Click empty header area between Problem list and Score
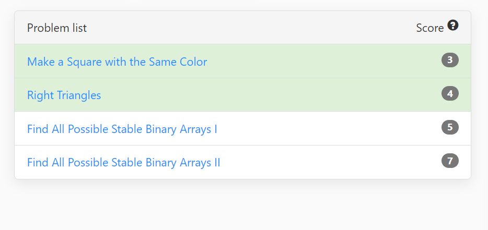The width and height of the screenshot is (488, 230). (x=249, y=28)
